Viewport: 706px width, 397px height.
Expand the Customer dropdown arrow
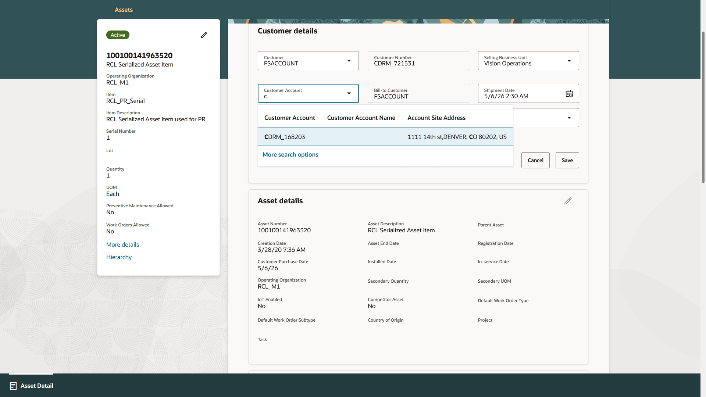pyautogui.click(x=349, y=61)
